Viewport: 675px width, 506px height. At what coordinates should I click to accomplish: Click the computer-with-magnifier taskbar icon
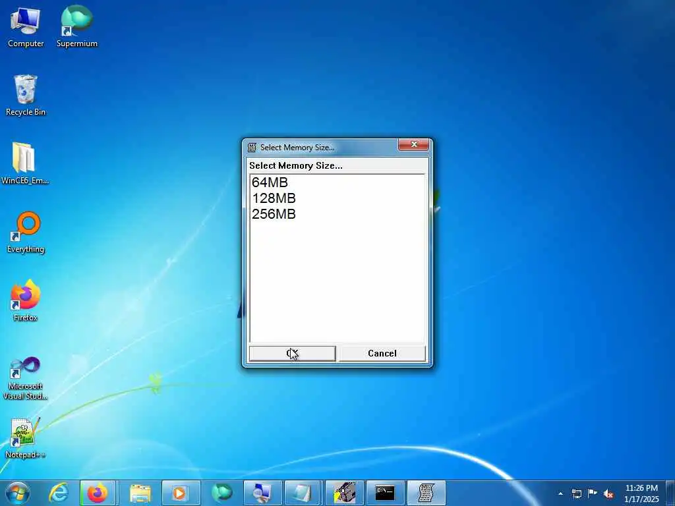(262, 493)
